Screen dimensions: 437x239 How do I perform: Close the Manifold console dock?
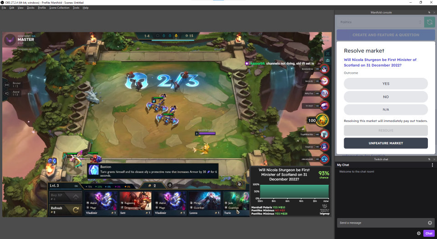point(434,12)
